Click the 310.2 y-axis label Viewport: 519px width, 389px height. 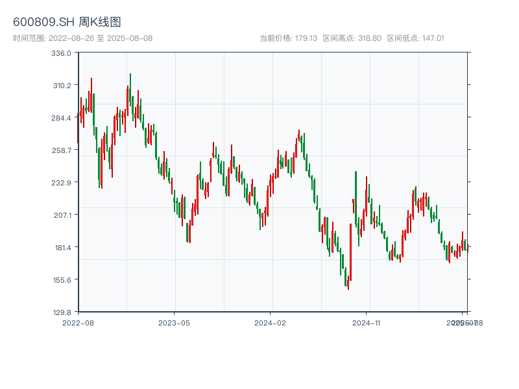click(x=62, y=86)
